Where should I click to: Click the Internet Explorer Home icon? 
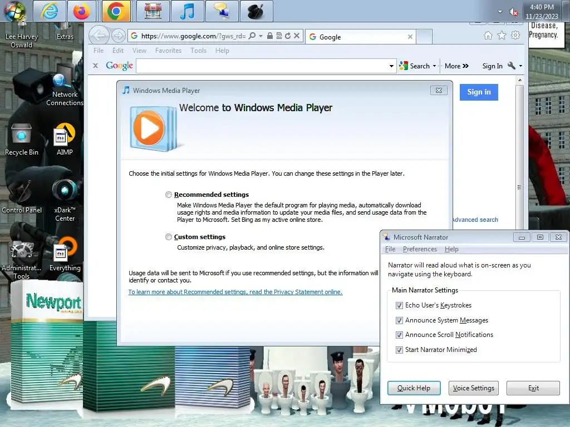coord(488,35)
